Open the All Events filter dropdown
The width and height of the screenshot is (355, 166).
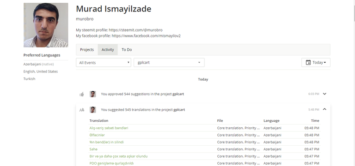pos(104,63)
